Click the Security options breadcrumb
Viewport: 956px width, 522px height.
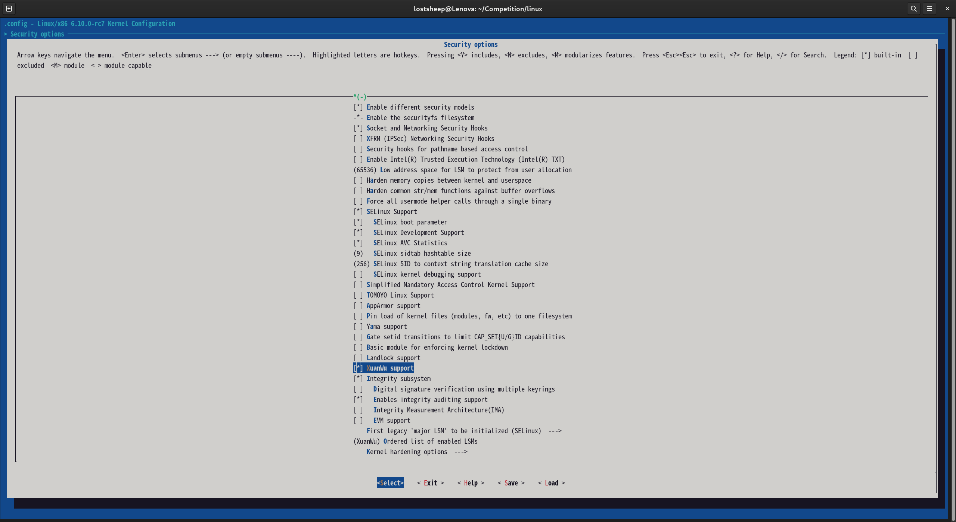click(37, 34)
